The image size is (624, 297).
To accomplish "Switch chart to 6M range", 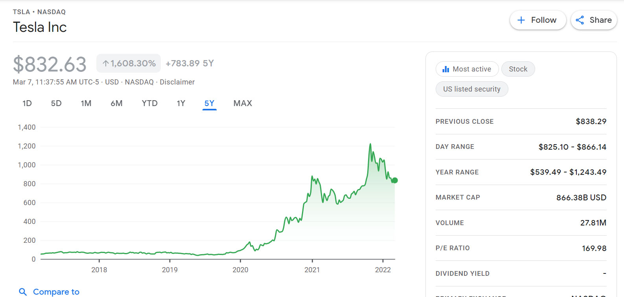I will point(116,103).
